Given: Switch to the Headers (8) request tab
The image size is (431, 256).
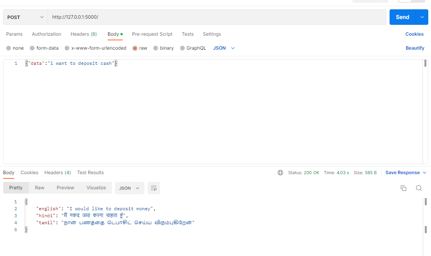Looking at the screenshot, I should [84, 34].
